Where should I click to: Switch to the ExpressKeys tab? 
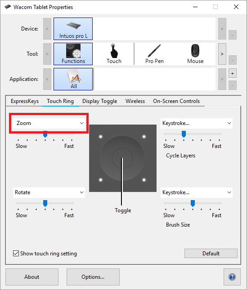click(x=25, y=101)
